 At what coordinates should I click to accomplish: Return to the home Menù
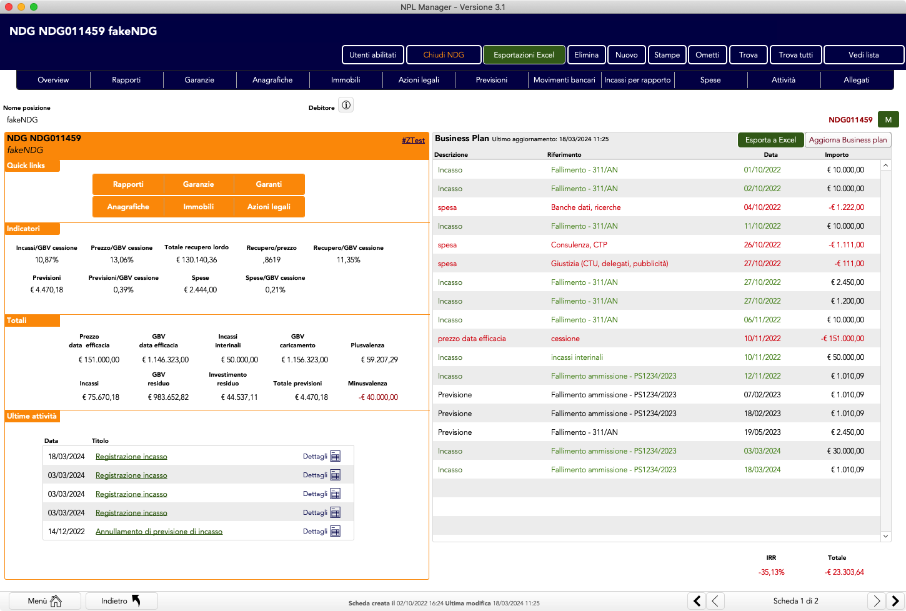coord(45,601)
